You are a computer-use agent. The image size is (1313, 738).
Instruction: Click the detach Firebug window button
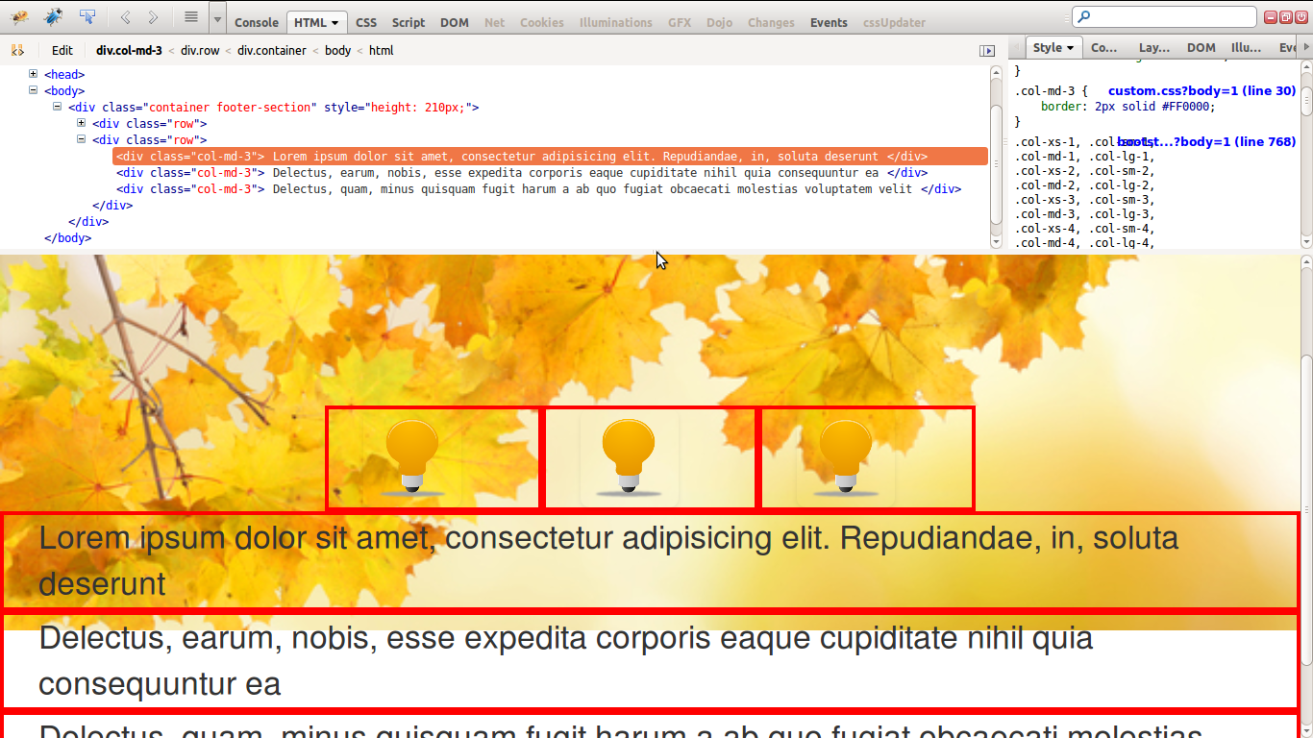1286,17
